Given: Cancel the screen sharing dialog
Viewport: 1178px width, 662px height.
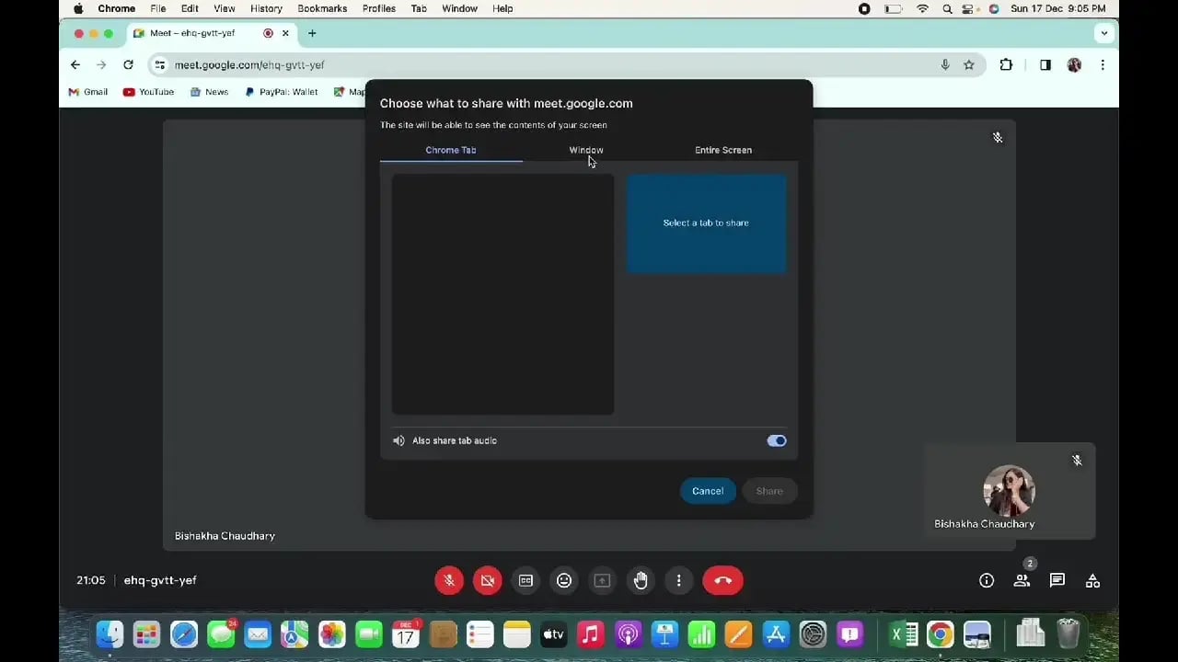Looking at the screenshot, I should 708,490.
